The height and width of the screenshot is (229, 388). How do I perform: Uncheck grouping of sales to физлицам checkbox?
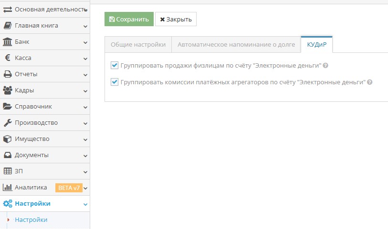[x=115, y=66]
